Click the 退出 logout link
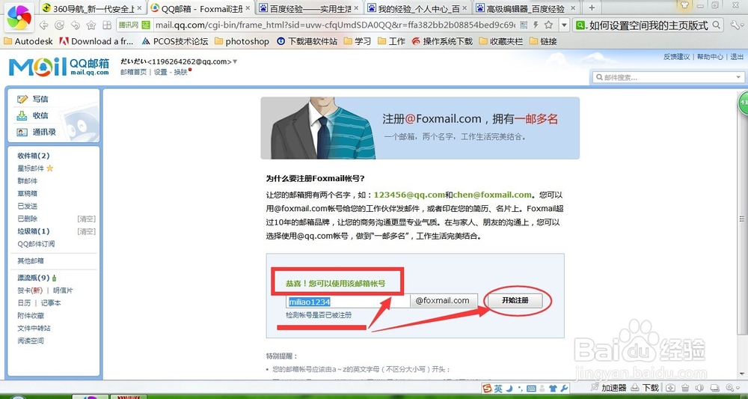The width and height of the screenshot is (748, 399). [x=737, y=57]
